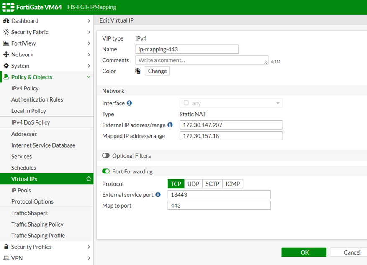Select UDP protocol option
The width and height of the screenshot is (367, 265).
[x=193, y=184]
